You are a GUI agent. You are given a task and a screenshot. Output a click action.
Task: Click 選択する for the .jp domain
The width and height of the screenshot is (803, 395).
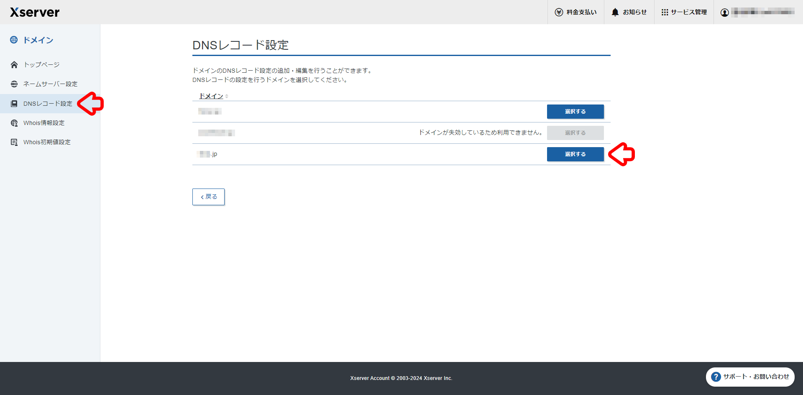(x=575, y=154)
